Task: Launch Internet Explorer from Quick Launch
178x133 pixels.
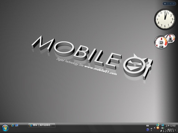Action: 13,125
